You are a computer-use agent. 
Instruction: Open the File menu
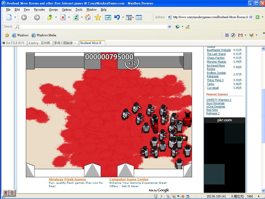click(x=8, y=10)
